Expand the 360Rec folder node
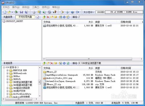 tap(8, 76)
